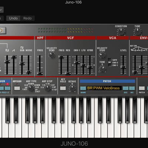This screenshot has height=148, width=148.
Task: Click the Redo button
Action: point(27,18)
